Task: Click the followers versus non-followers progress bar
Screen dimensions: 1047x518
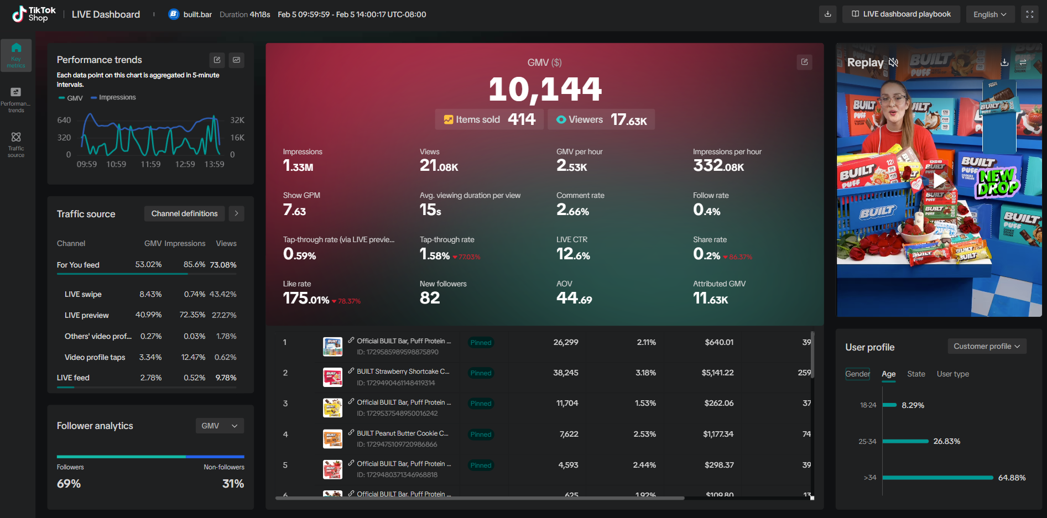Action: click(x=150, y=457)
